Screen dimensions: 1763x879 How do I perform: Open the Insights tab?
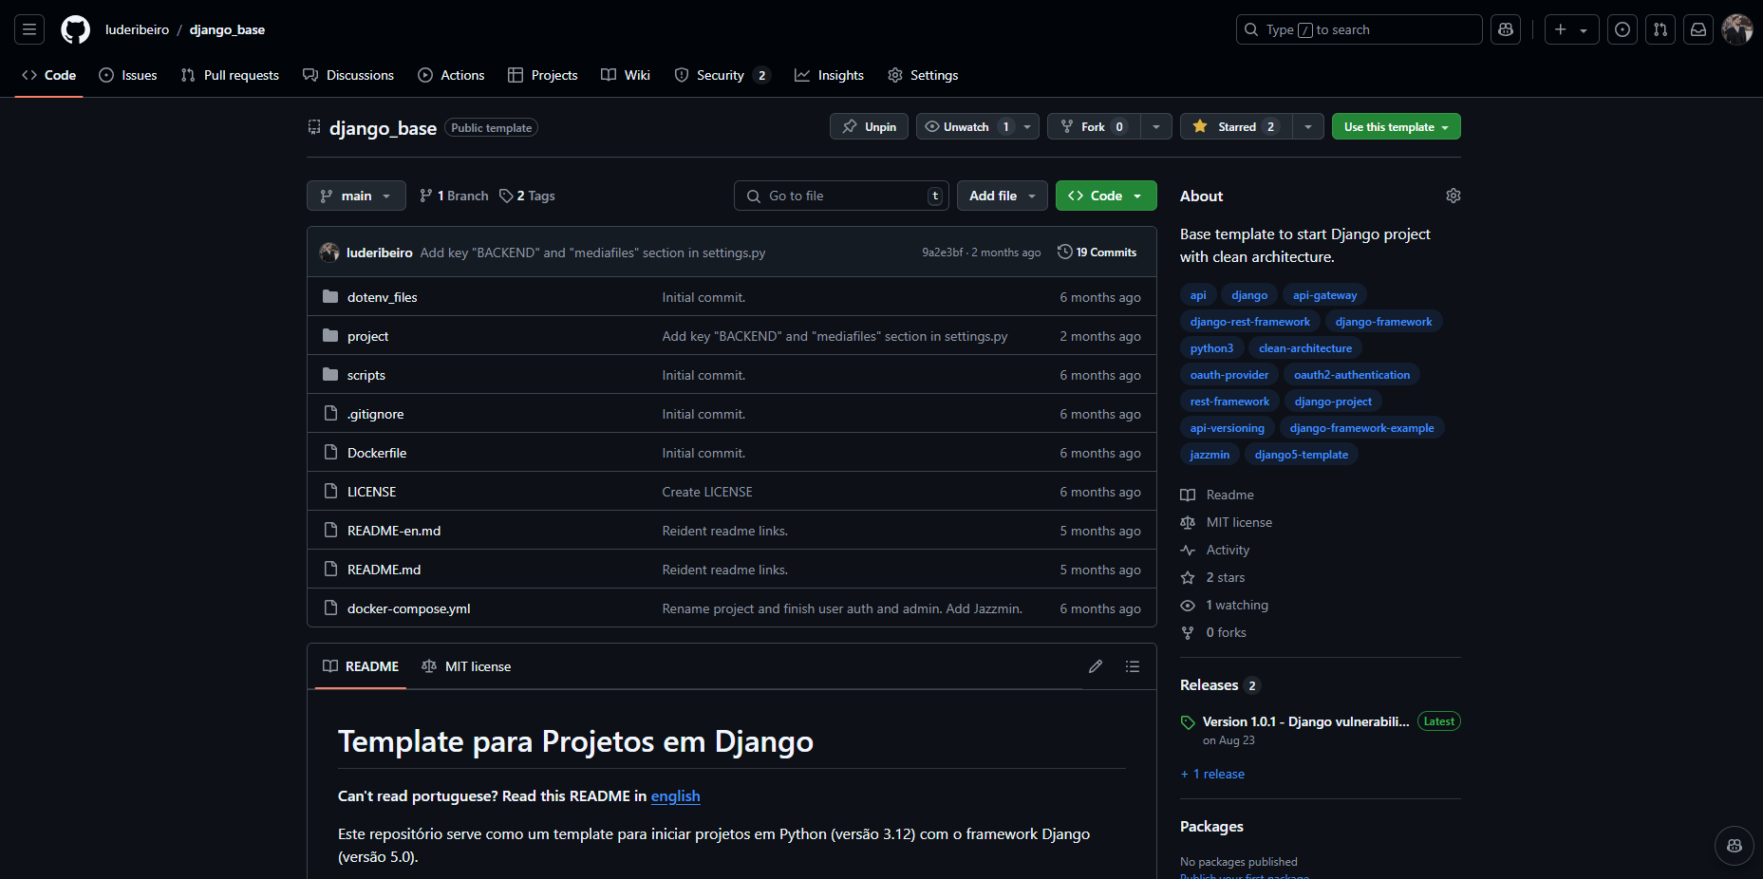[830, 75]
